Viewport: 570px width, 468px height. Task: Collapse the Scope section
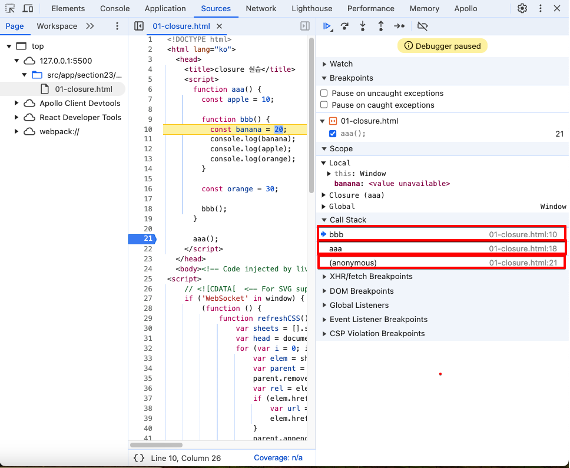(x=324, y=149)
